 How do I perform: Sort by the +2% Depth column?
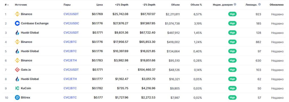pos(122,5)
